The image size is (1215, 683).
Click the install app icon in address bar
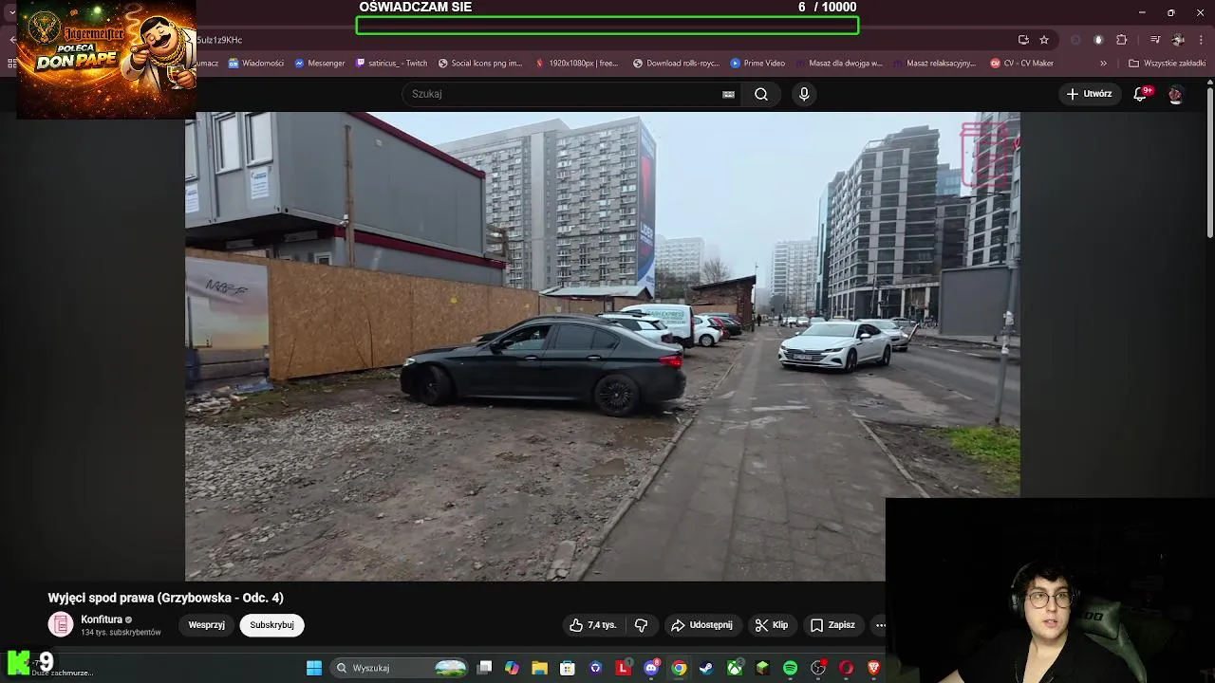pyautogui.click(x=1023, y=40)
